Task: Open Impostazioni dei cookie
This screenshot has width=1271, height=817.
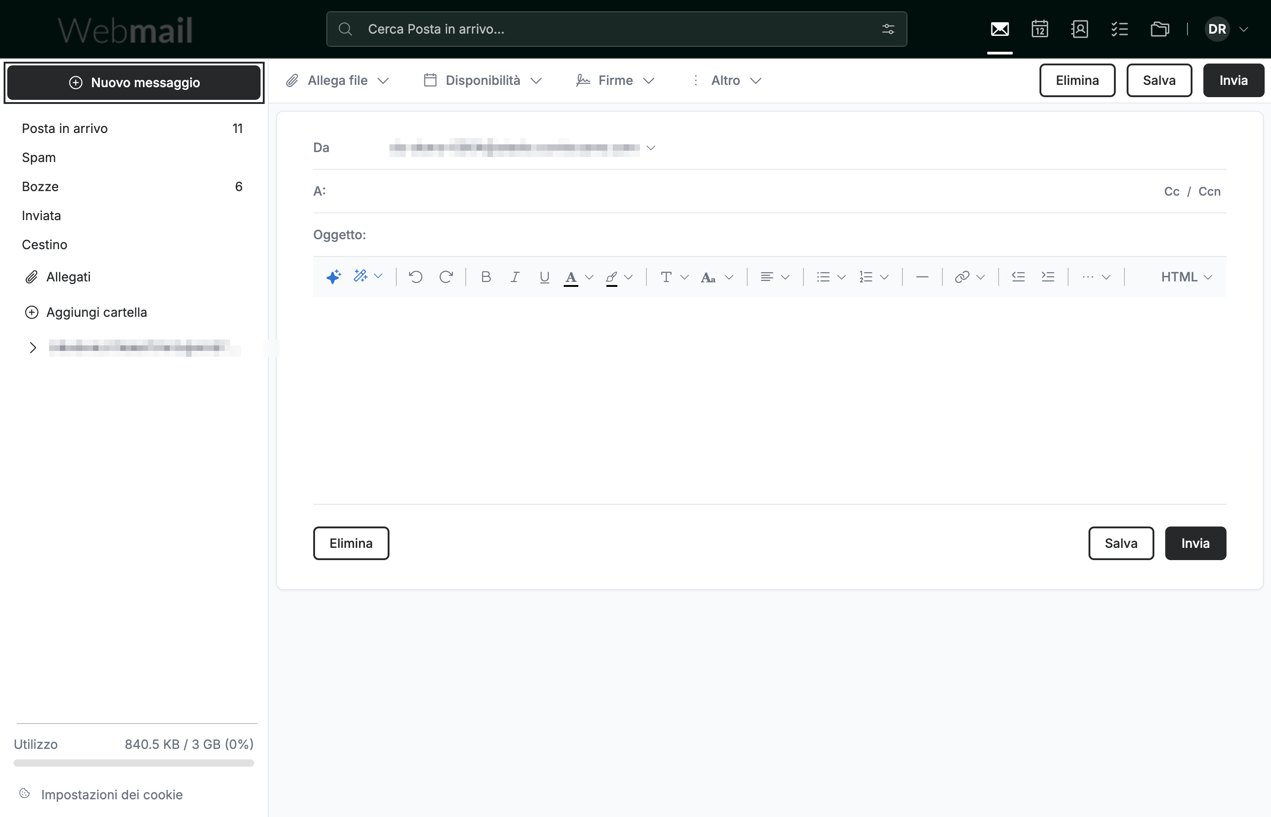Action: tap(101, 794)
